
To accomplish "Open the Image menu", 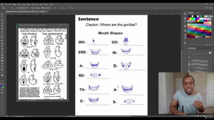I will click(14, 4).
